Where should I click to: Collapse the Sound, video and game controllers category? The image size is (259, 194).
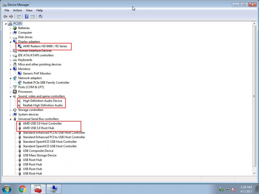[x=10, y=96]
